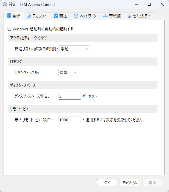Click the ディスク・スペース section header

tap(83, 85)
